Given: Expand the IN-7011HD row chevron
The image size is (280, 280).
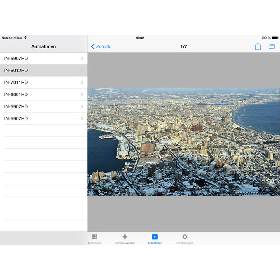Looking at the screenshot, I should click(x=82, y=83).
